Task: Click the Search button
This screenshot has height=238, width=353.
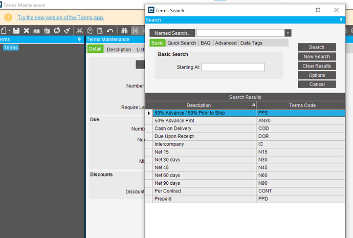Action: pos(317,47)
